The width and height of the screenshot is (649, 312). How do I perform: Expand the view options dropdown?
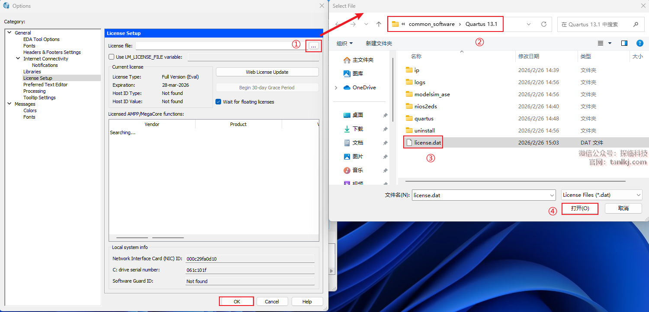[x=610, y=43]
